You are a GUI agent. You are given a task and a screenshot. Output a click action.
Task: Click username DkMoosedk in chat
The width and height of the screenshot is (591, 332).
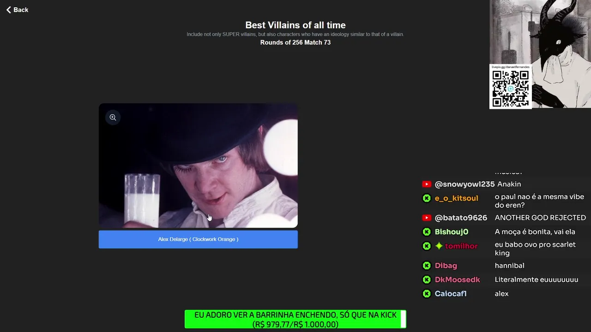click(x=457, y=280)
